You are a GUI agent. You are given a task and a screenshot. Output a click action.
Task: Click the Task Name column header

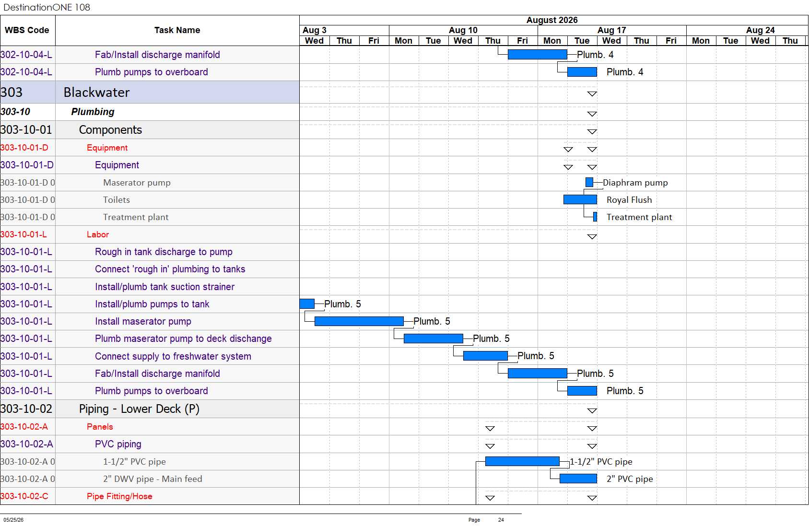177,30
